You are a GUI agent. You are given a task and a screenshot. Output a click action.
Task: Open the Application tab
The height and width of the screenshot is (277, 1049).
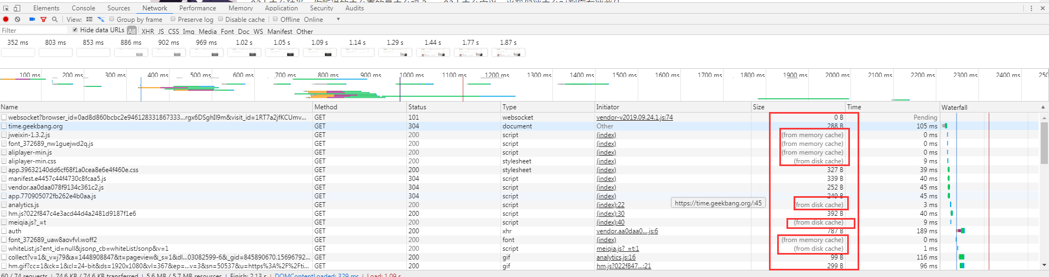[281, 8]
